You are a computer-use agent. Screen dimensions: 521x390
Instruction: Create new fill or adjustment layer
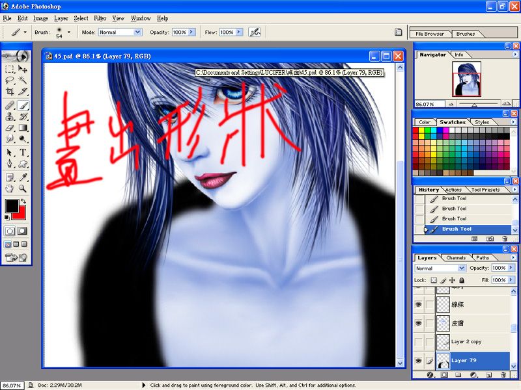(x=473, y=375)
